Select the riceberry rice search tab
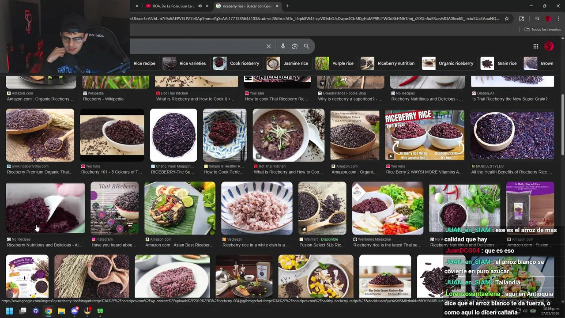565x318 pixels. [x=247, y=6]
